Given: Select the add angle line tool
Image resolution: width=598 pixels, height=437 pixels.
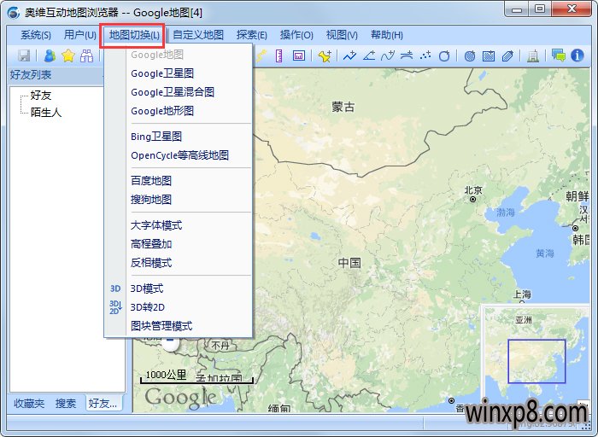Looking at the screenshot, I should 369,56.
